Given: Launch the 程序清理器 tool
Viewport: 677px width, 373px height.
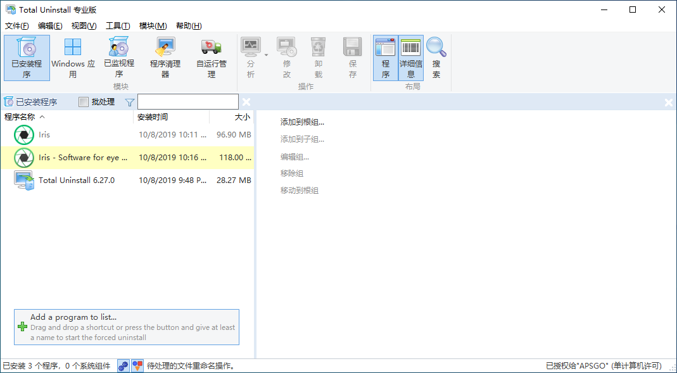Looking at the screenshot, I should pos(165,58).
